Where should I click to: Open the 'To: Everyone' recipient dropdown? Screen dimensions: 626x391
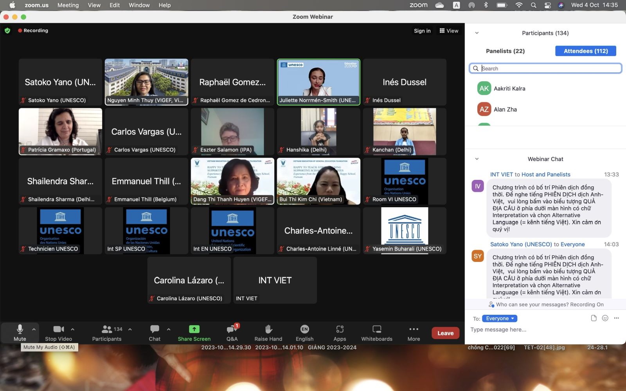(x=500, y=318)
